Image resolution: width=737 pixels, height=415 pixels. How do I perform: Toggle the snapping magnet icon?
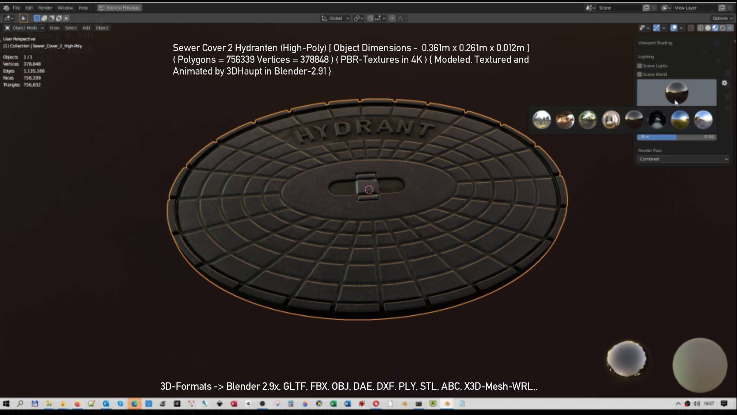[370, 18]
